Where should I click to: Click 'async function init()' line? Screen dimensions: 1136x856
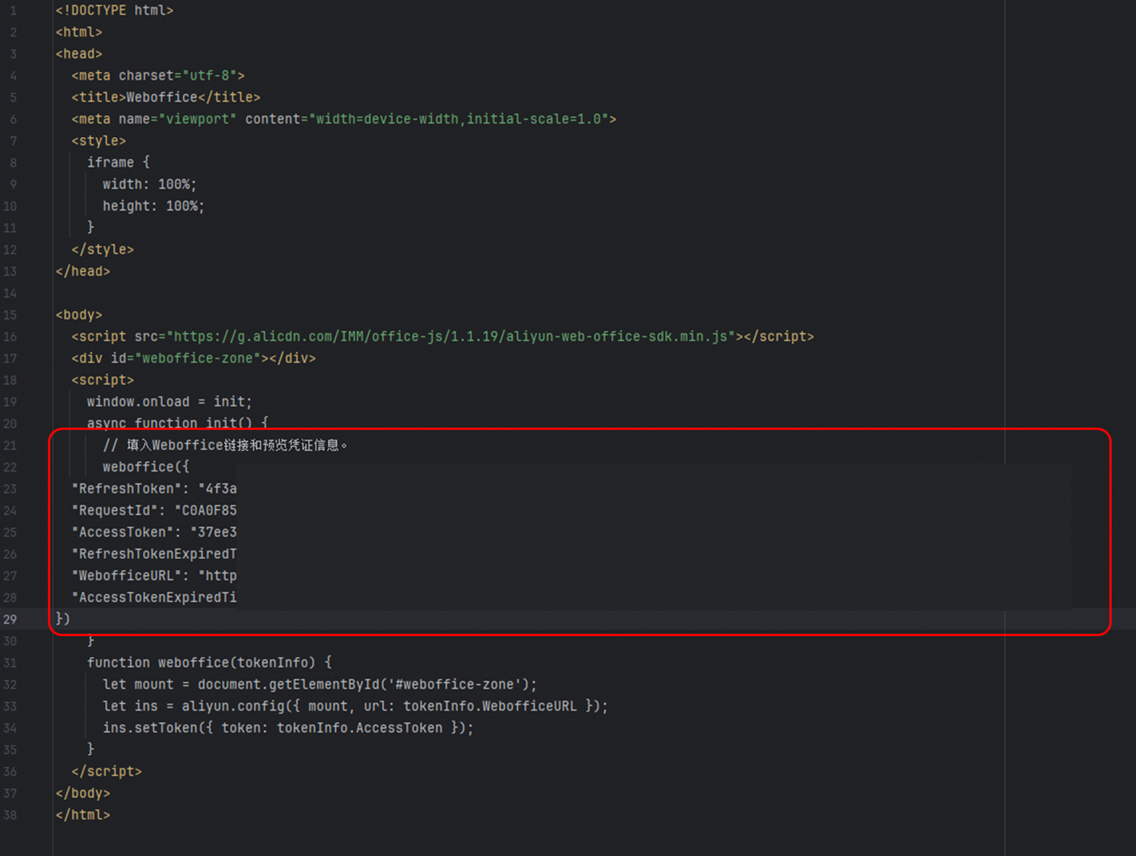(177, 423)
